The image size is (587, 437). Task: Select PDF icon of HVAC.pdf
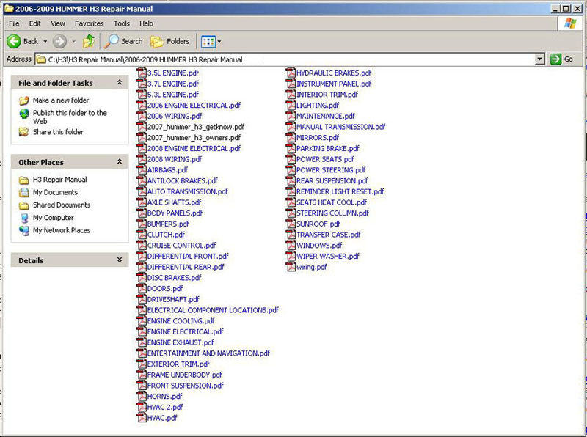(x=142, y=417)
